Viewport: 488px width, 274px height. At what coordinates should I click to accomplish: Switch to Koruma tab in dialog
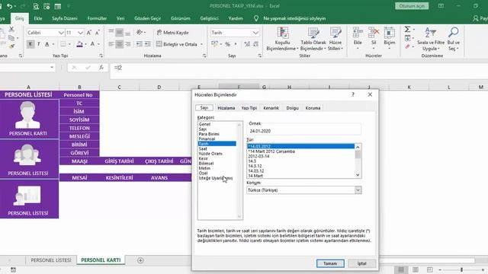[x=313, y=108]
